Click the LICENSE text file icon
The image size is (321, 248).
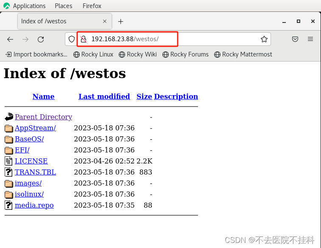(x=8, y=161)
